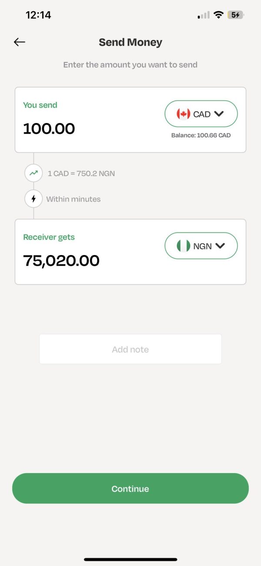
Task: Select the Send Money title
Action: pos(130,42)
